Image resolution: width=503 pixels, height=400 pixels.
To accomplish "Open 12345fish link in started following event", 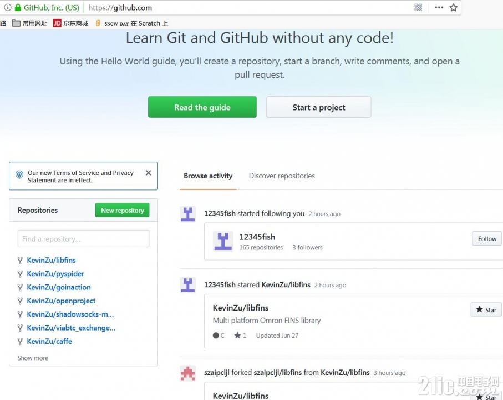I will [220, 213].
